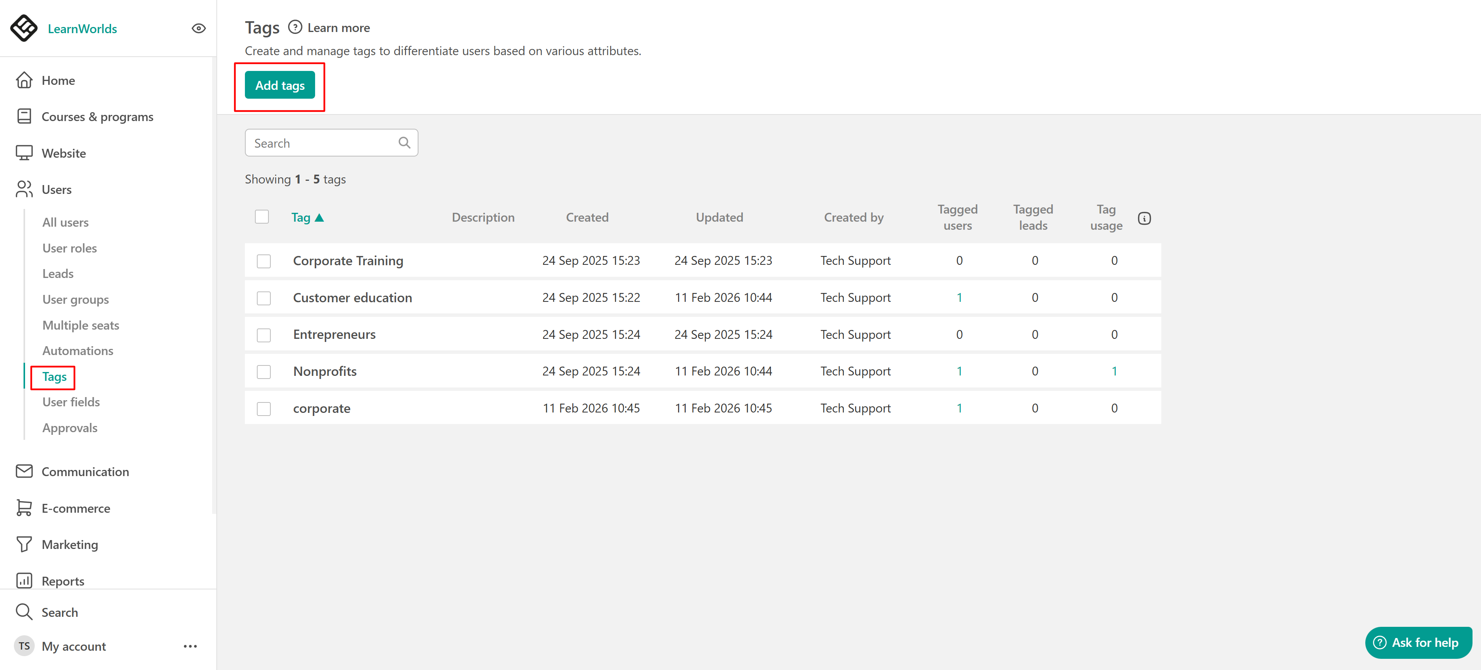Click the LearnWorlds diamond logo
Viewport: 1481px width, 670px height.
pyautogui.click(x=24, y=28)
